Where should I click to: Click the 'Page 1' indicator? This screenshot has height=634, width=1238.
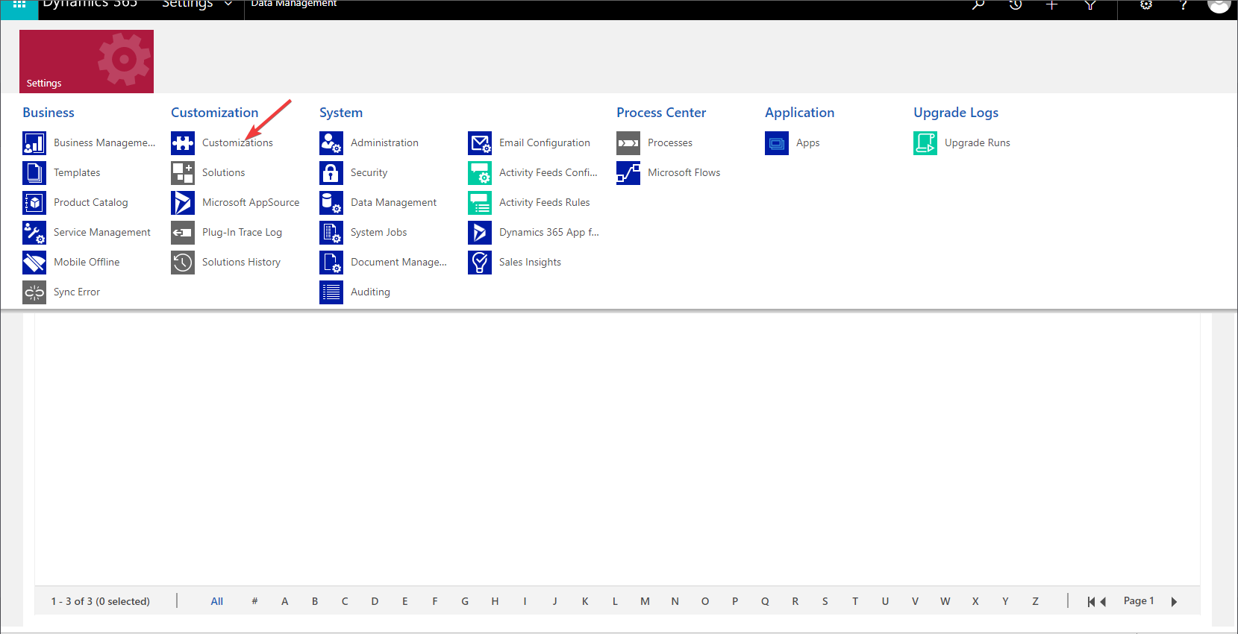point(1139,601)
